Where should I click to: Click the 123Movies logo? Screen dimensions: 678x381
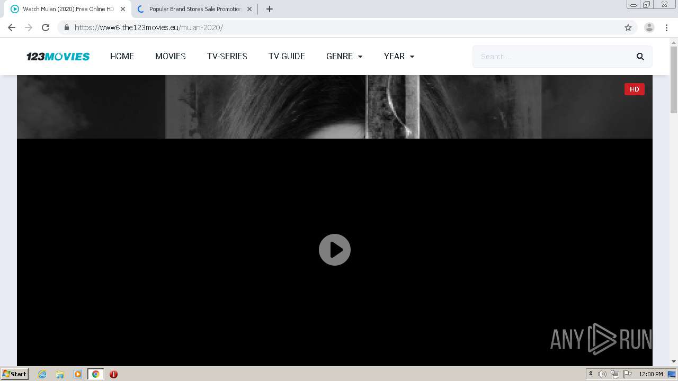click(58, 57)
